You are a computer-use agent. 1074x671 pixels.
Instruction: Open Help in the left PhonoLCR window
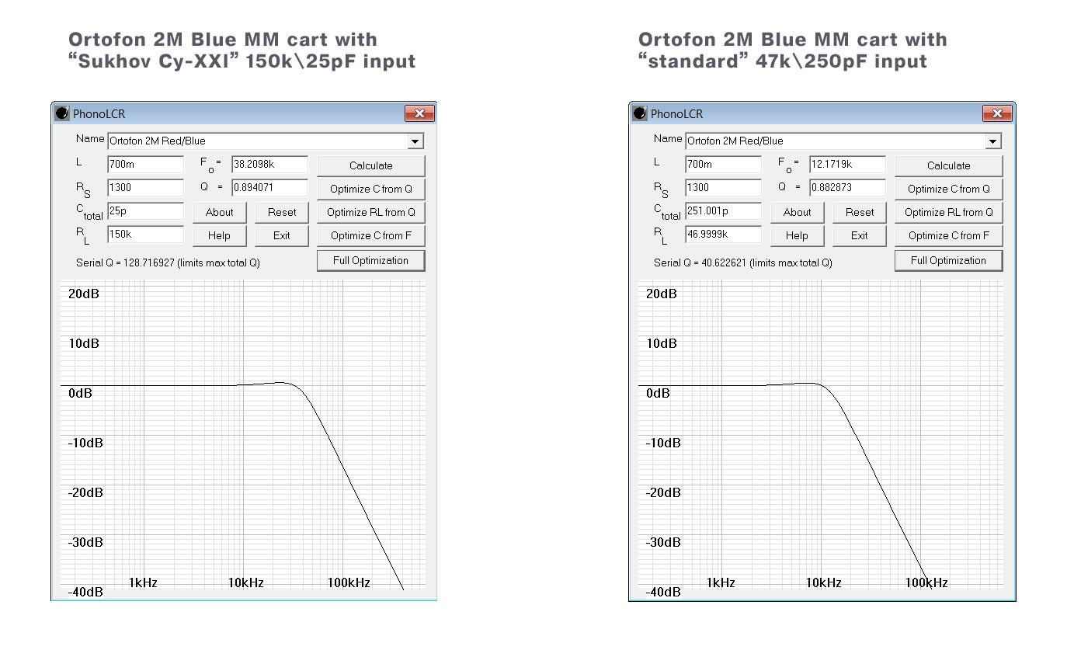220,235
